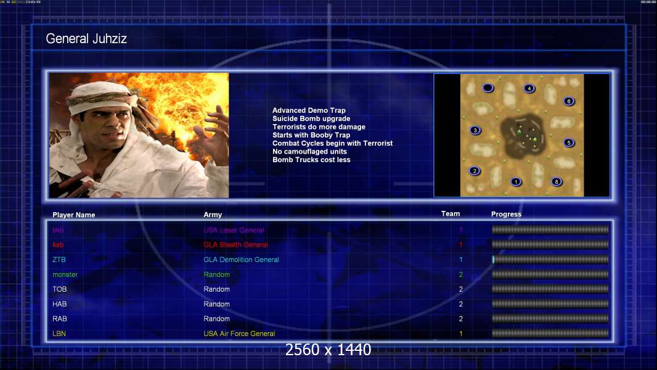Click the 'Progress' column header

pyautogui.click(x=506, y=214)
